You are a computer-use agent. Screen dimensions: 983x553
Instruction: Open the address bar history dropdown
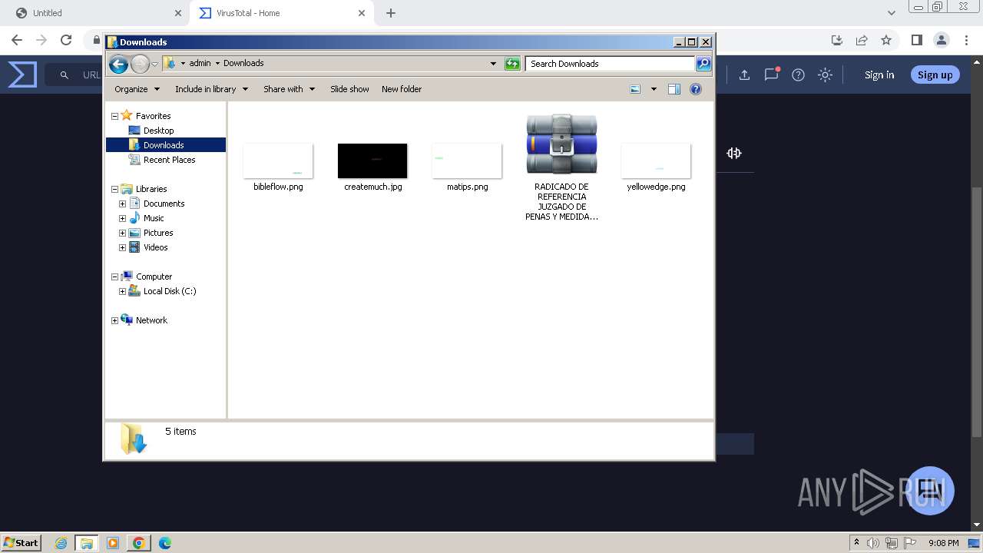(493, 64)
